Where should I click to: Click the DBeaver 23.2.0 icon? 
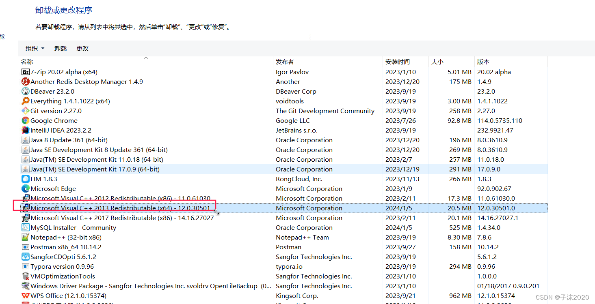point(26,91)
